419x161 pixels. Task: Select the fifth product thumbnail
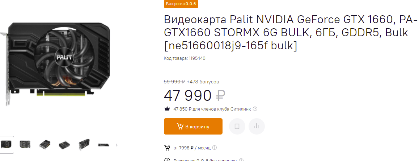click(x=84, y=145)
